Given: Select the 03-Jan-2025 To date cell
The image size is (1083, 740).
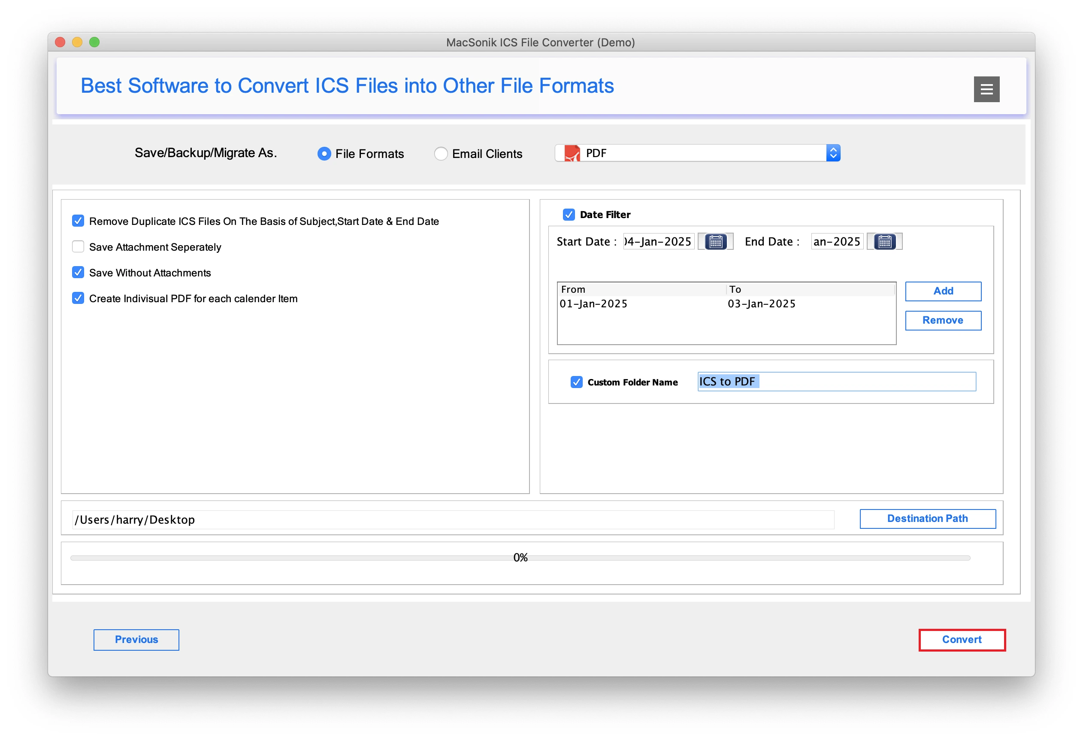Looking at the screenshot, I should tap(810, 303).
